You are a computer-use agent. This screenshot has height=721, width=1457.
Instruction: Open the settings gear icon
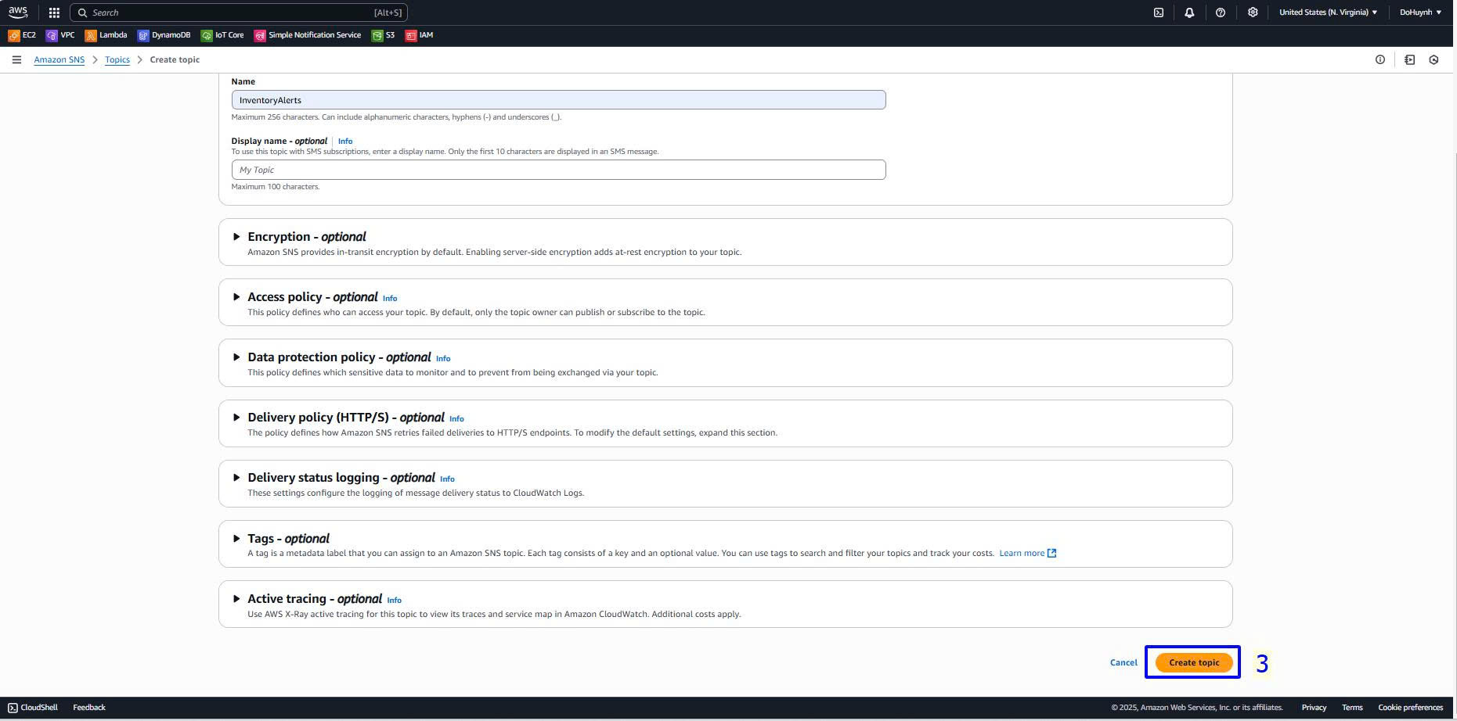tap(1253, 13)
